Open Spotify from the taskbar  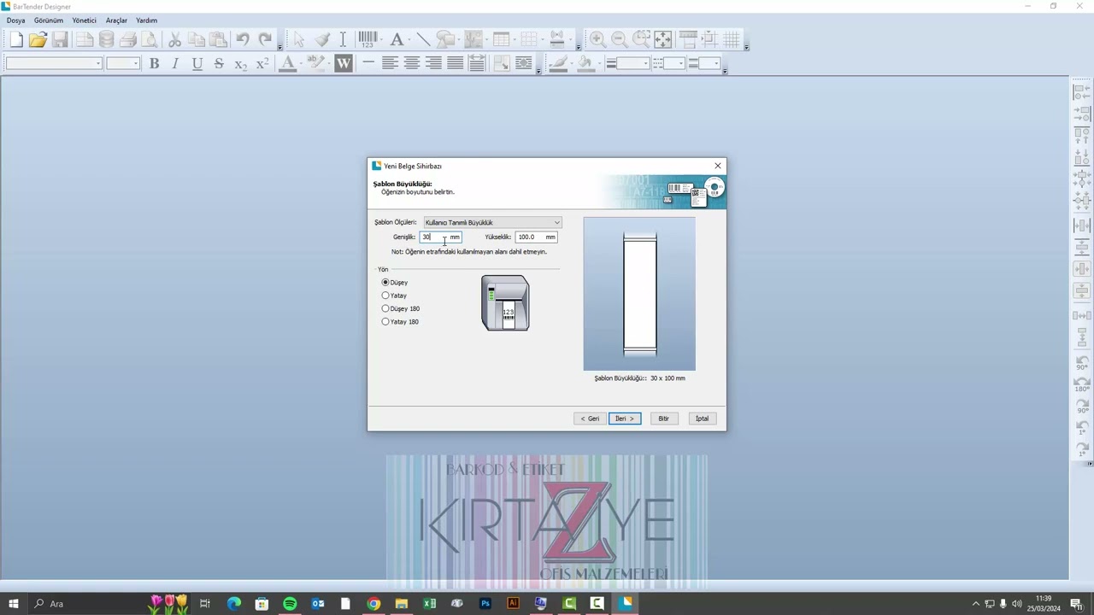[x=290, y=604]
